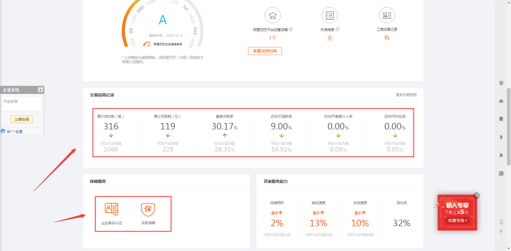Screen dimensions: 511x251
Task: Click the 买家保障 shield icon
Action: pos(148,209)
